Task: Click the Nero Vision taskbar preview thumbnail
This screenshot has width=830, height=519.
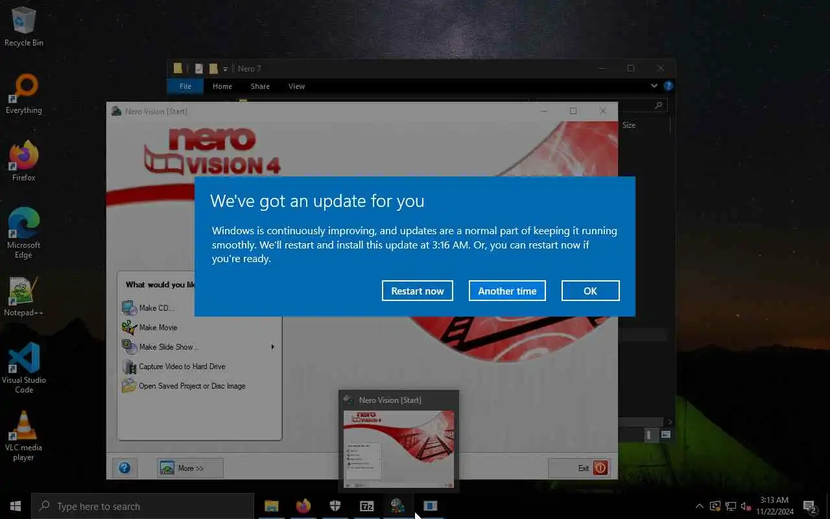Action: pyautogui.click(x=399, y=448)
